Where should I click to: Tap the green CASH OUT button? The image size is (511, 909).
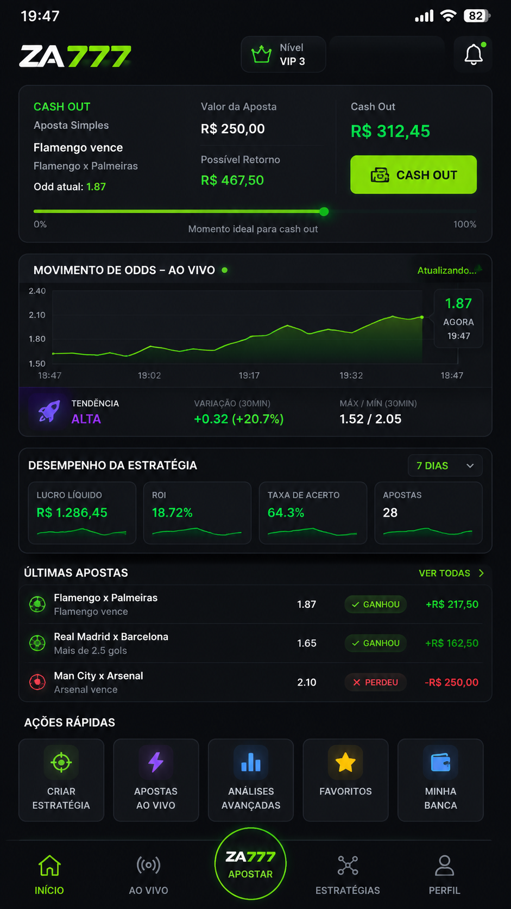(x=413, y=175)
